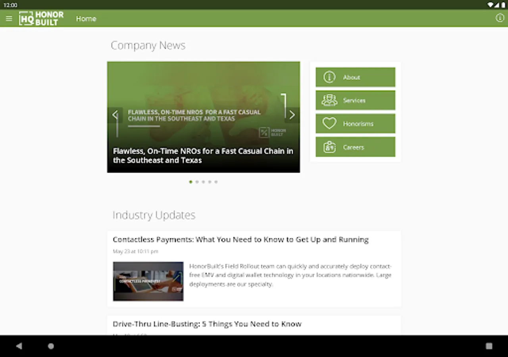Select the third carousel page dot
508x357 pixels.
click(203, 182)
